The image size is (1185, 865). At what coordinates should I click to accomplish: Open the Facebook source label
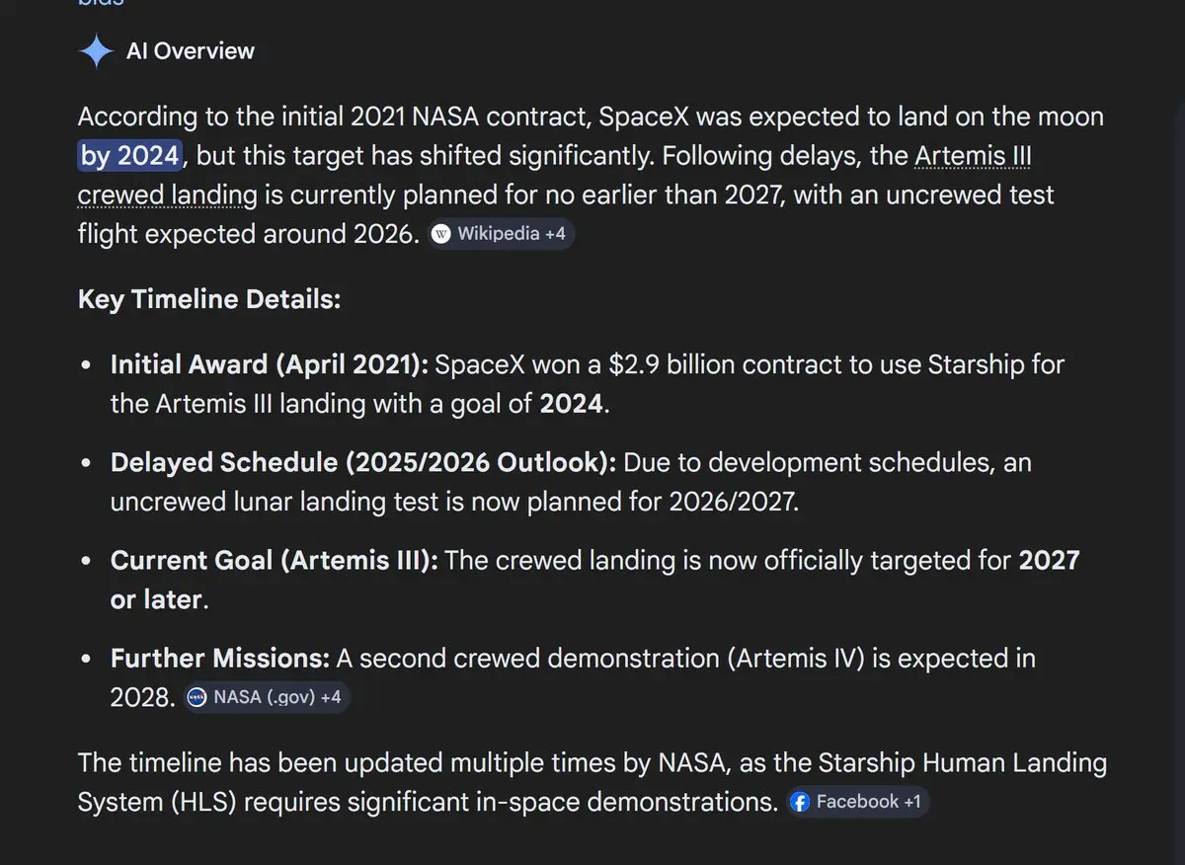(857, 802)
